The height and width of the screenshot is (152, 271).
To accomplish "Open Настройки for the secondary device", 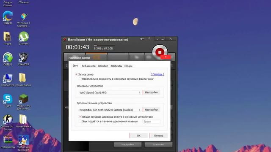I will 151,110.
